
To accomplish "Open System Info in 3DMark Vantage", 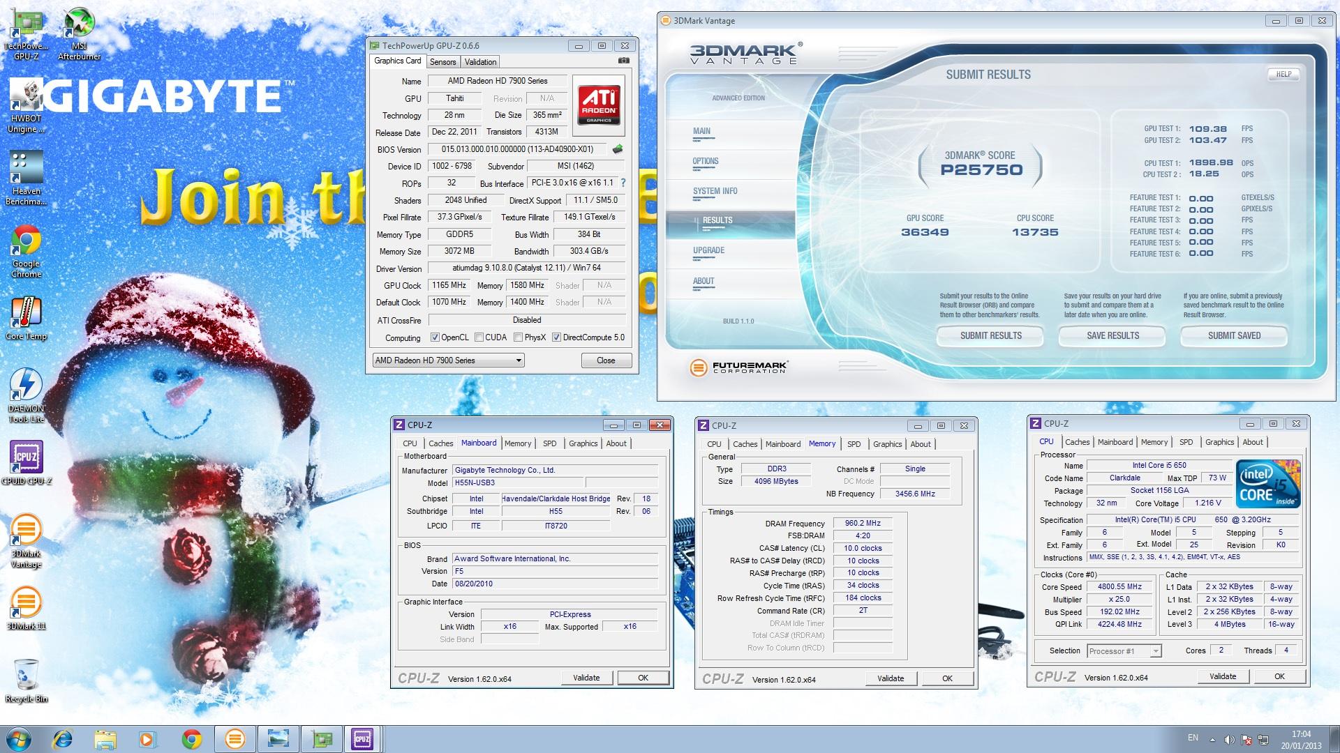I will click(x=715, y=191).
